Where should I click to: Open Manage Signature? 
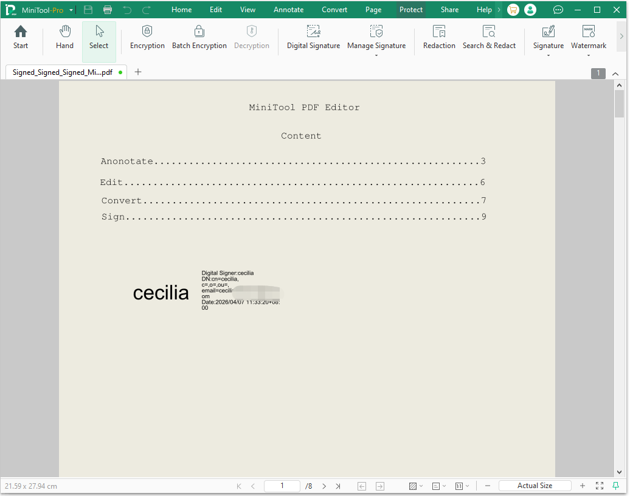376,37
